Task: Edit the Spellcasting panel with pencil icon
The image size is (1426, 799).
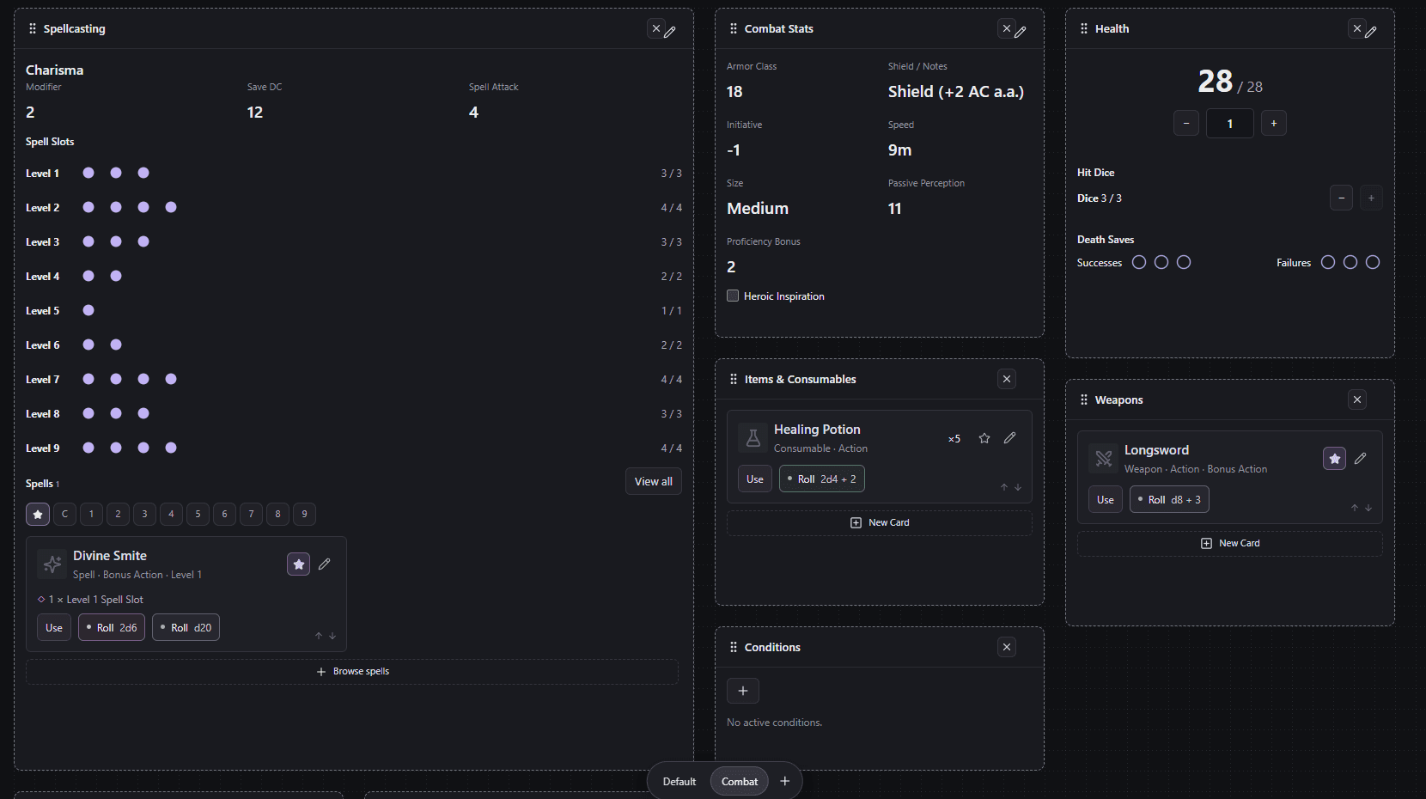Action: tap(670, 32)
